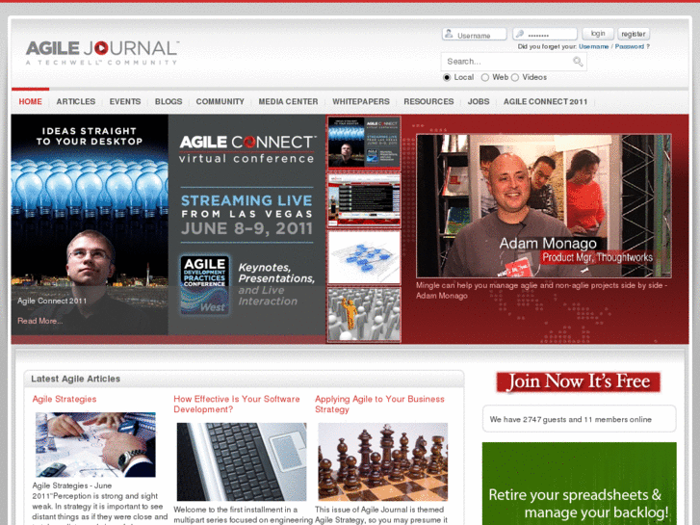
Task: Select the orange figure in crowd thumbnail
Action: coord(364,315)
